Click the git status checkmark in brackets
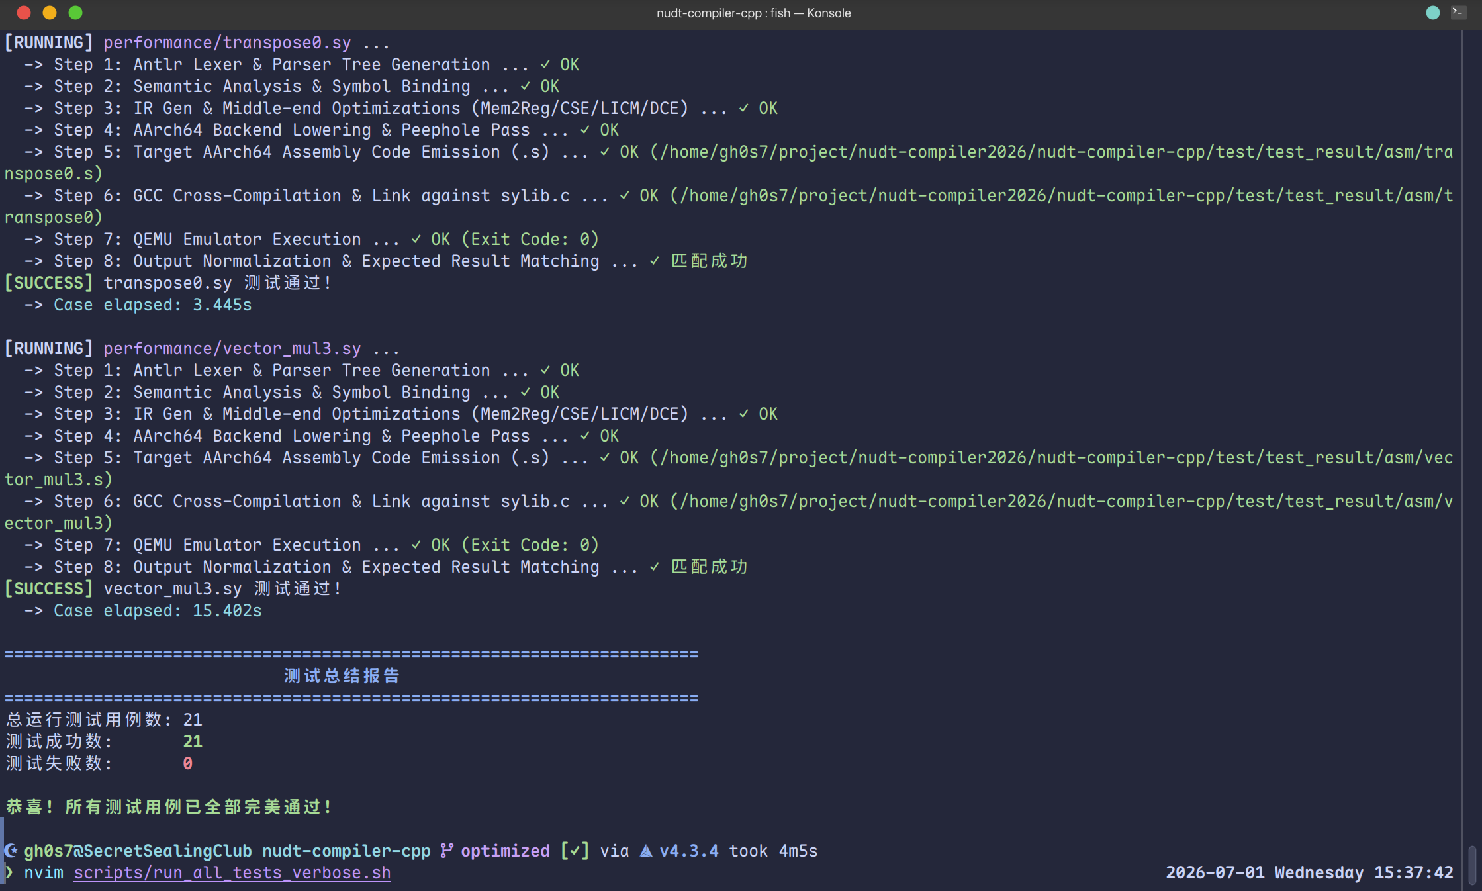Viewport: 1482px width, 891px height. point(575,851)
